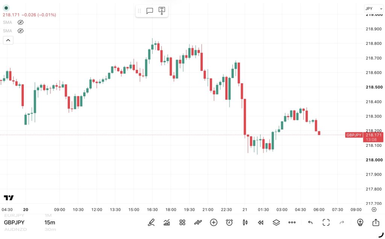The width and height of the screenshot is (385, 239).
Task: Open object tree layers icon
Action: [x=276, y=222]
